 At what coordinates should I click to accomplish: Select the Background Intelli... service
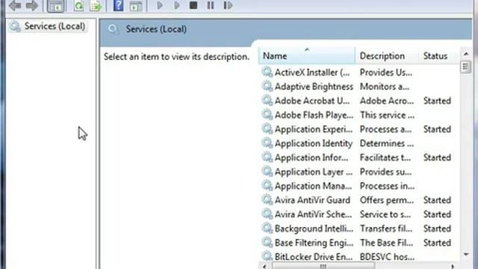point(314,229)
